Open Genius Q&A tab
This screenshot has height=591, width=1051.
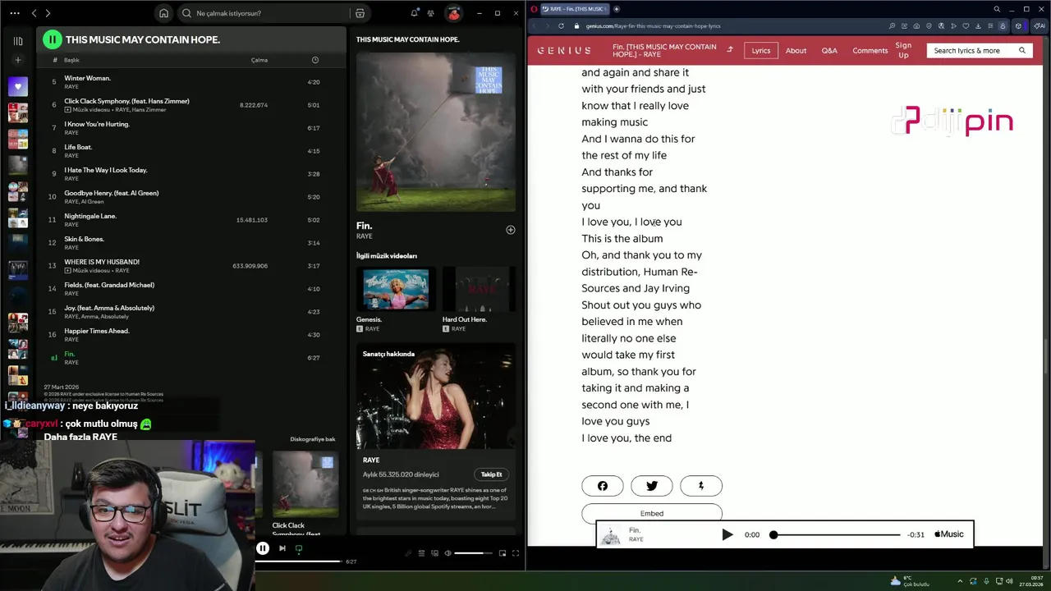[x=829, y=50]
